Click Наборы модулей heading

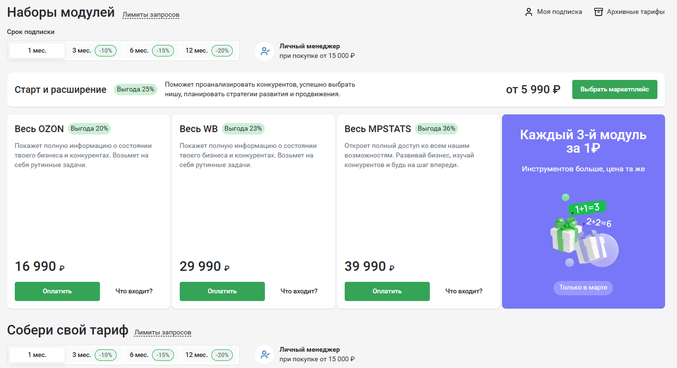tap(61, 12)
